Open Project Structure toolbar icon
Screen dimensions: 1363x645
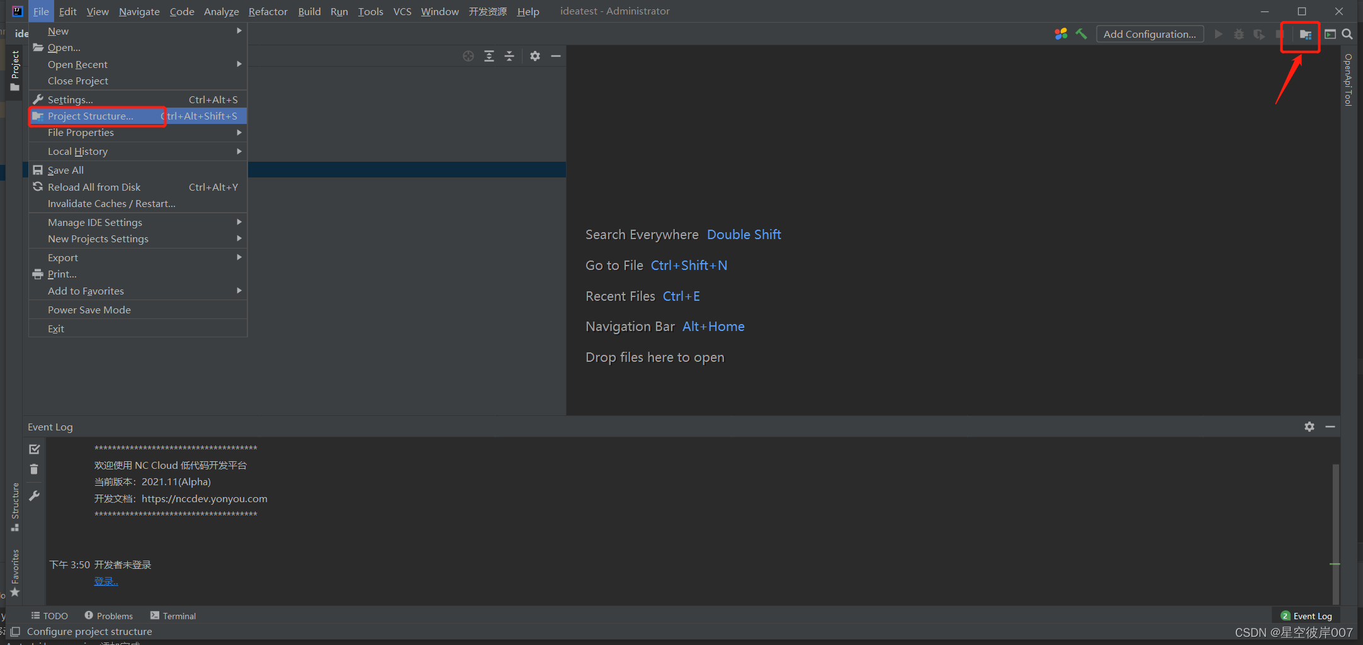tap(1306, 34)
